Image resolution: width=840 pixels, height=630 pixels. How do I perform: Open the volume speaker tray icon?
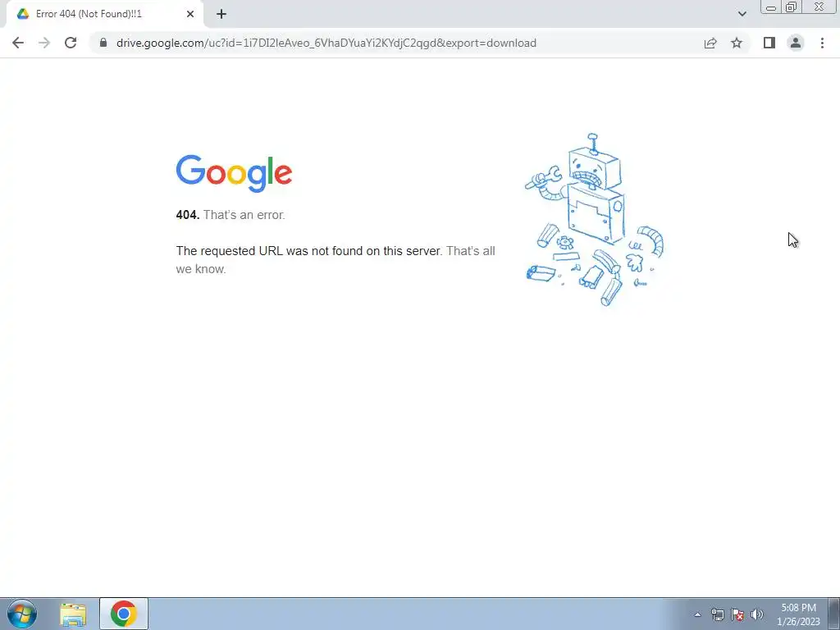[757, 614]
